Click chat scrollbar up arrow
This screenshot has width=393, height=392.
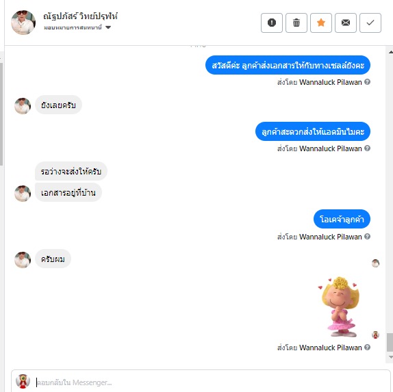coord(390,52)
